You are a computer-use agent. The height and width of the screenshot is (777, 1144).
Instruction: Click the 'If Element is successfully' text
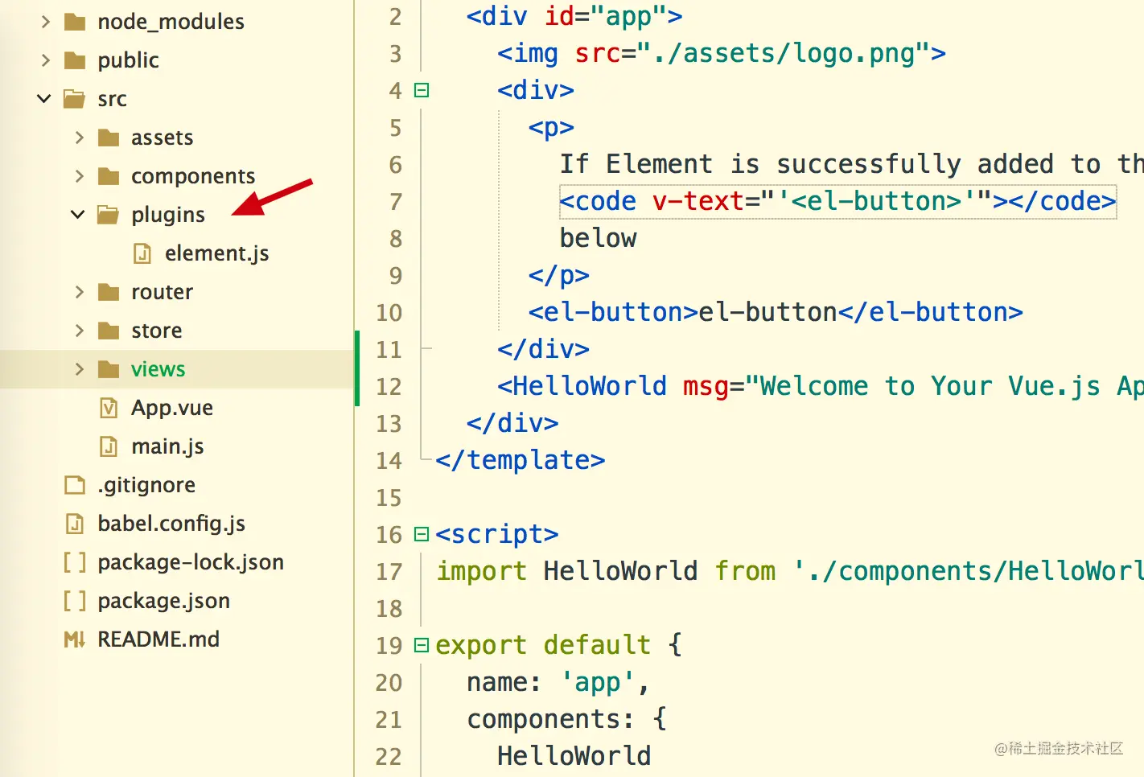[x=760, y=164]
